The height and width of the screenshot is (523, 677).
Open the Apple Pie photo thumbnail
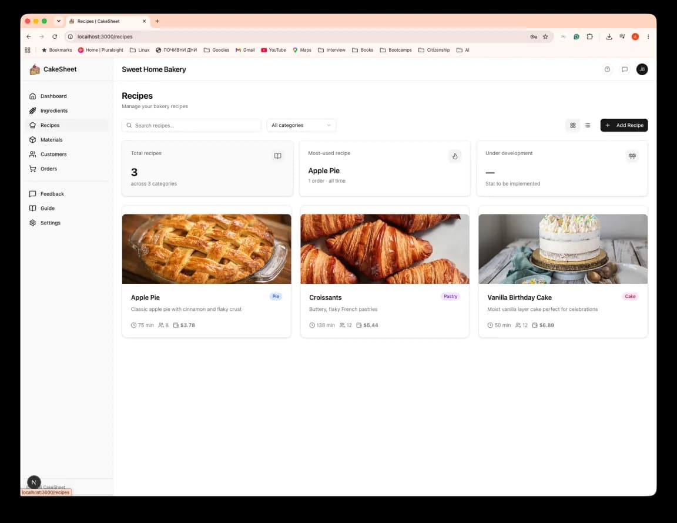coord(206,249)
